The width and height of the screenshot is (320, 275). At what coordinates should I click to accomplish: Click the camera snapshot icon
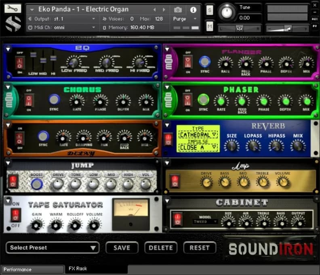tap(178, 10)
